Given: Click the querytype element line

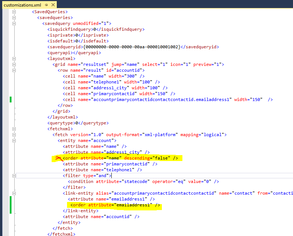Looking at the screenshot, I should click(78, 123).
